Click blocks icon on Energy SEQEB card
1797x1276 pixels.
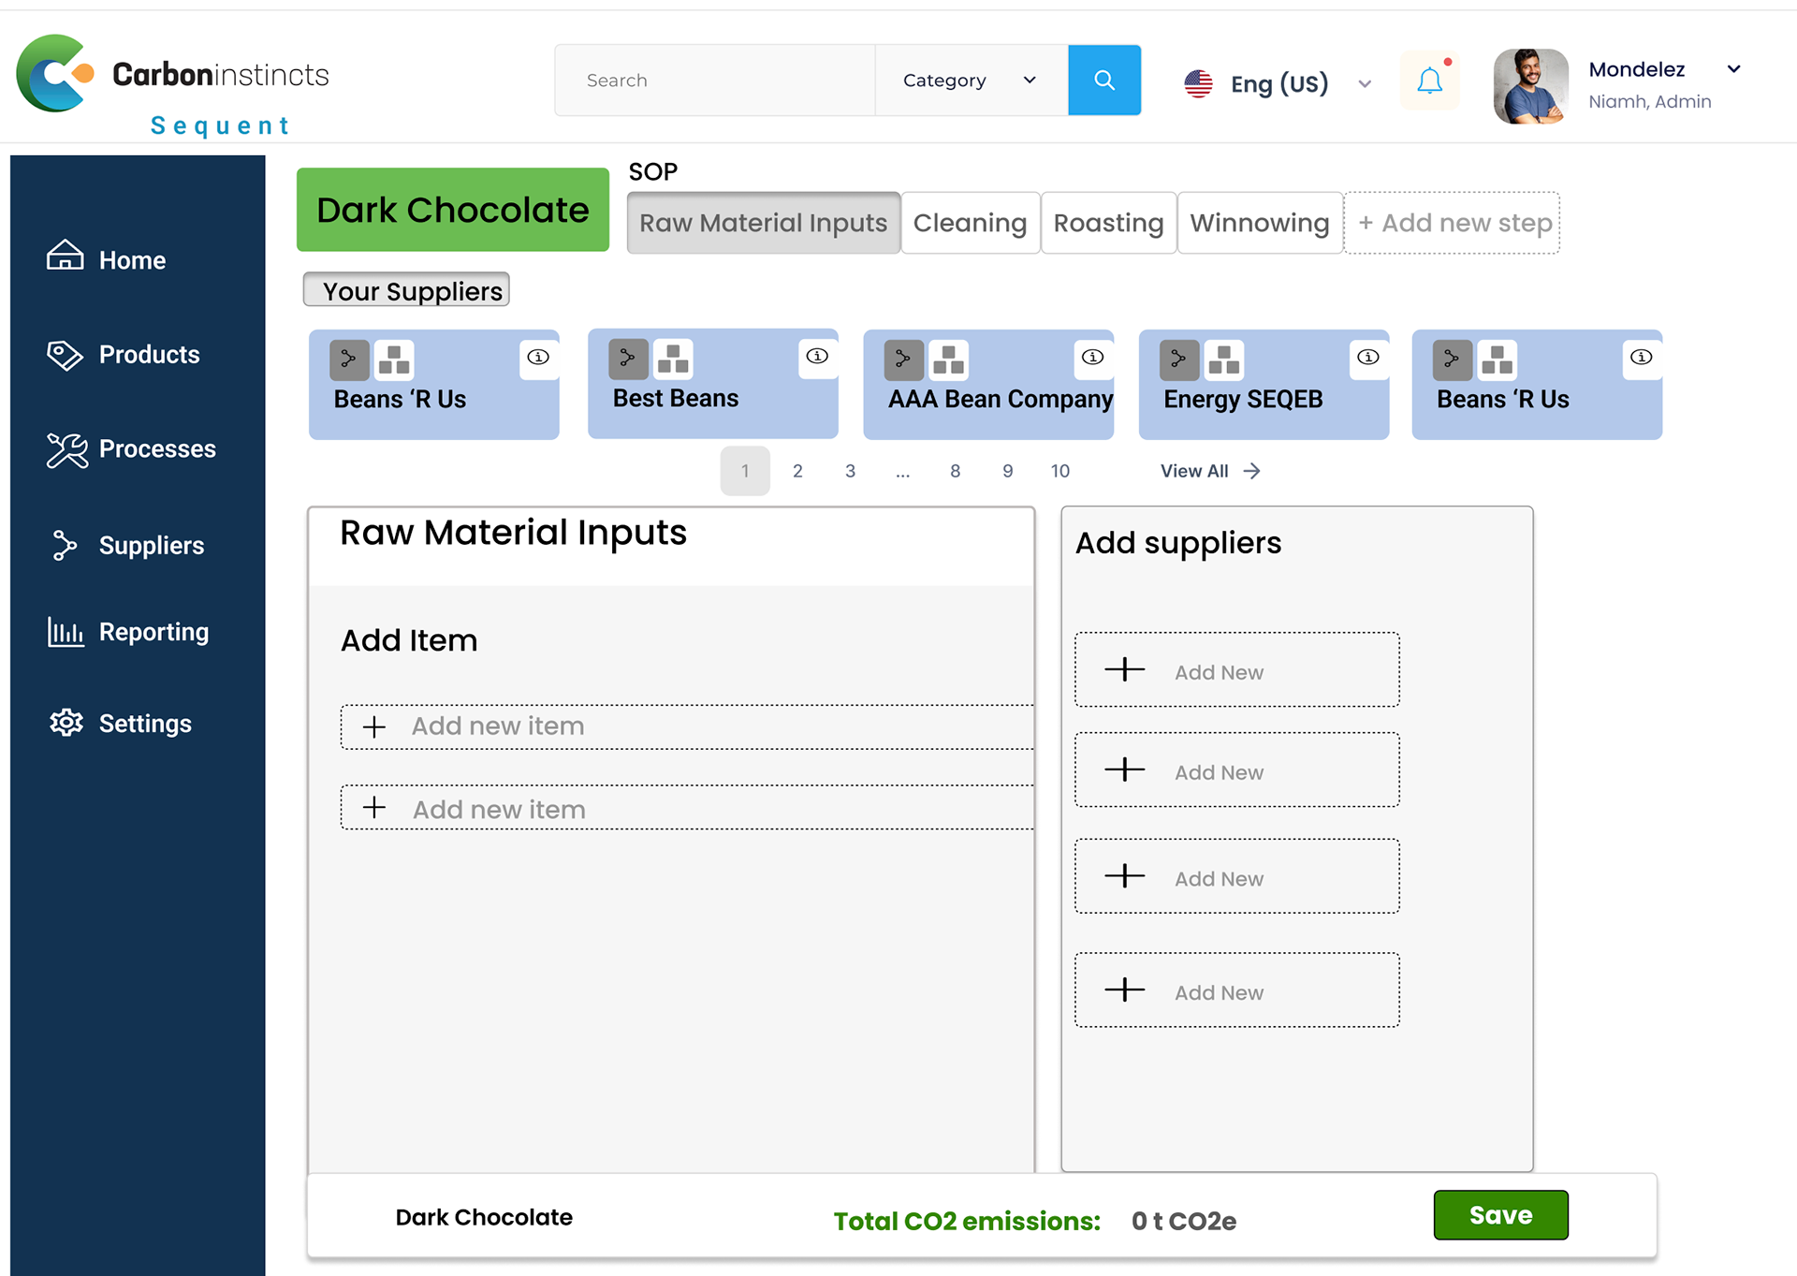pos(1224,359)
